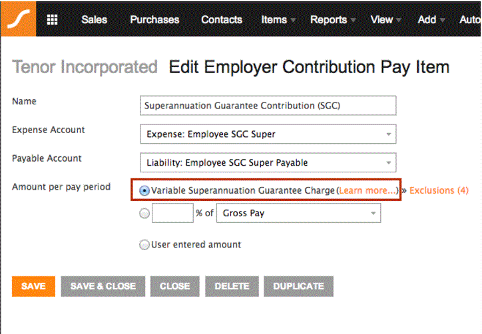Open the Sales menu
This screenshot has height=334, width=482.
[95, 20]
